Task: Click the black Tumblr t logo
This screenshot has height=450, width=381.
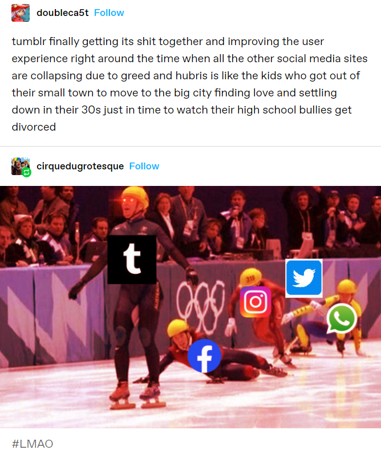Action: (x=132, y=260)
